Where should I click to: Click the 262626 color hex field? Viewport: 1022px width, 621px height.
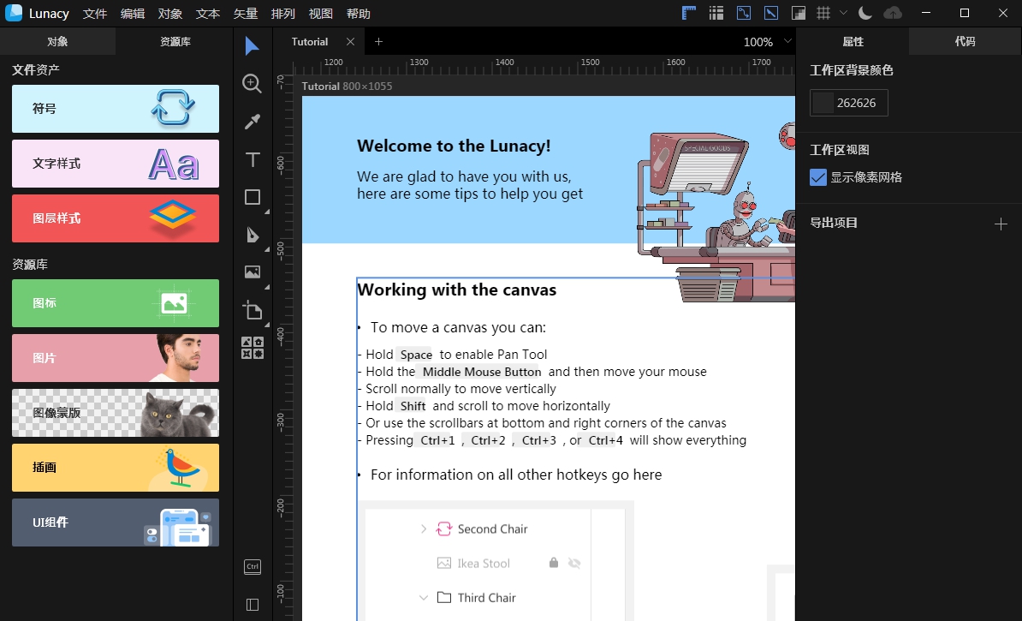[x=859, y=103]
